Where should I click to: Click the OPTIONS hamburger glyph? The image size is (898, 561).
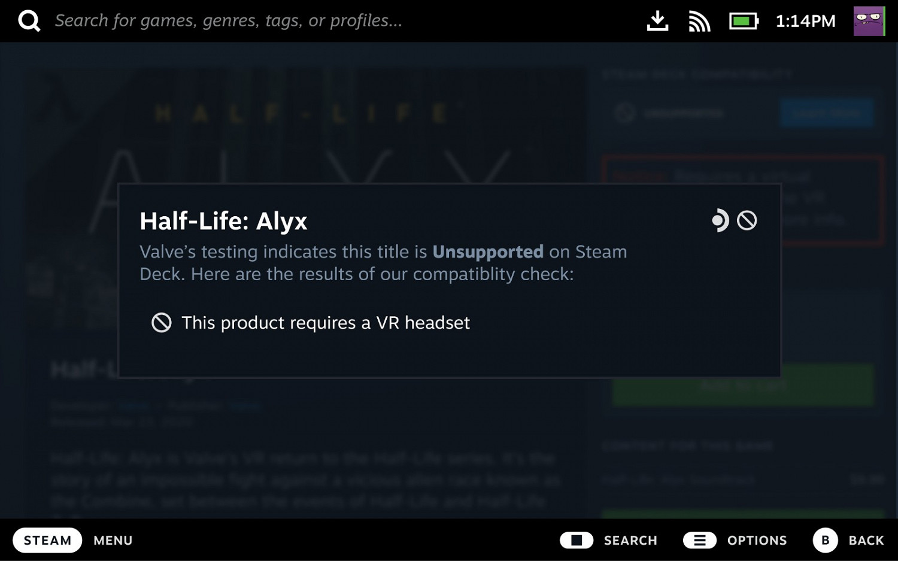[699, 541]
